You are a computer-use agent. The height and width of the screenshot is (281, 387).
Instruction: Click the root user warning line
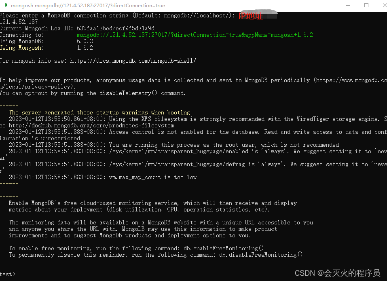click(174, 145)
